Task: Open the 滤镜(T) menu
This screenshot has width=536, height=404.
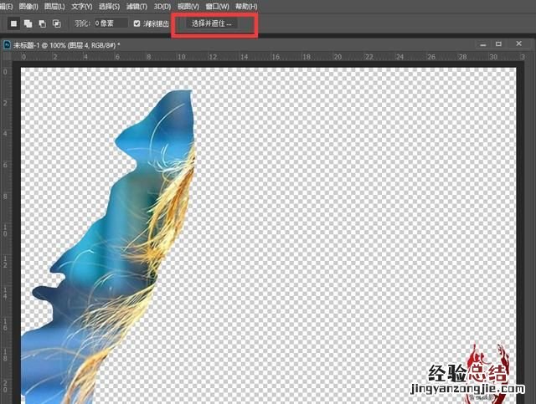Action: pos(137,7)
